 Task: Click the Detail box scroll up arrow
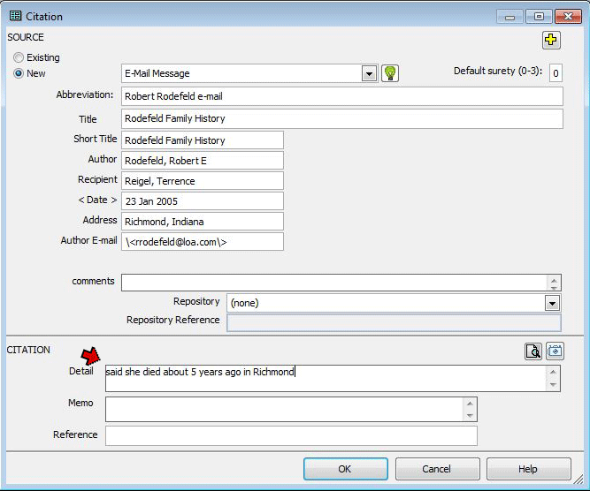553,372
